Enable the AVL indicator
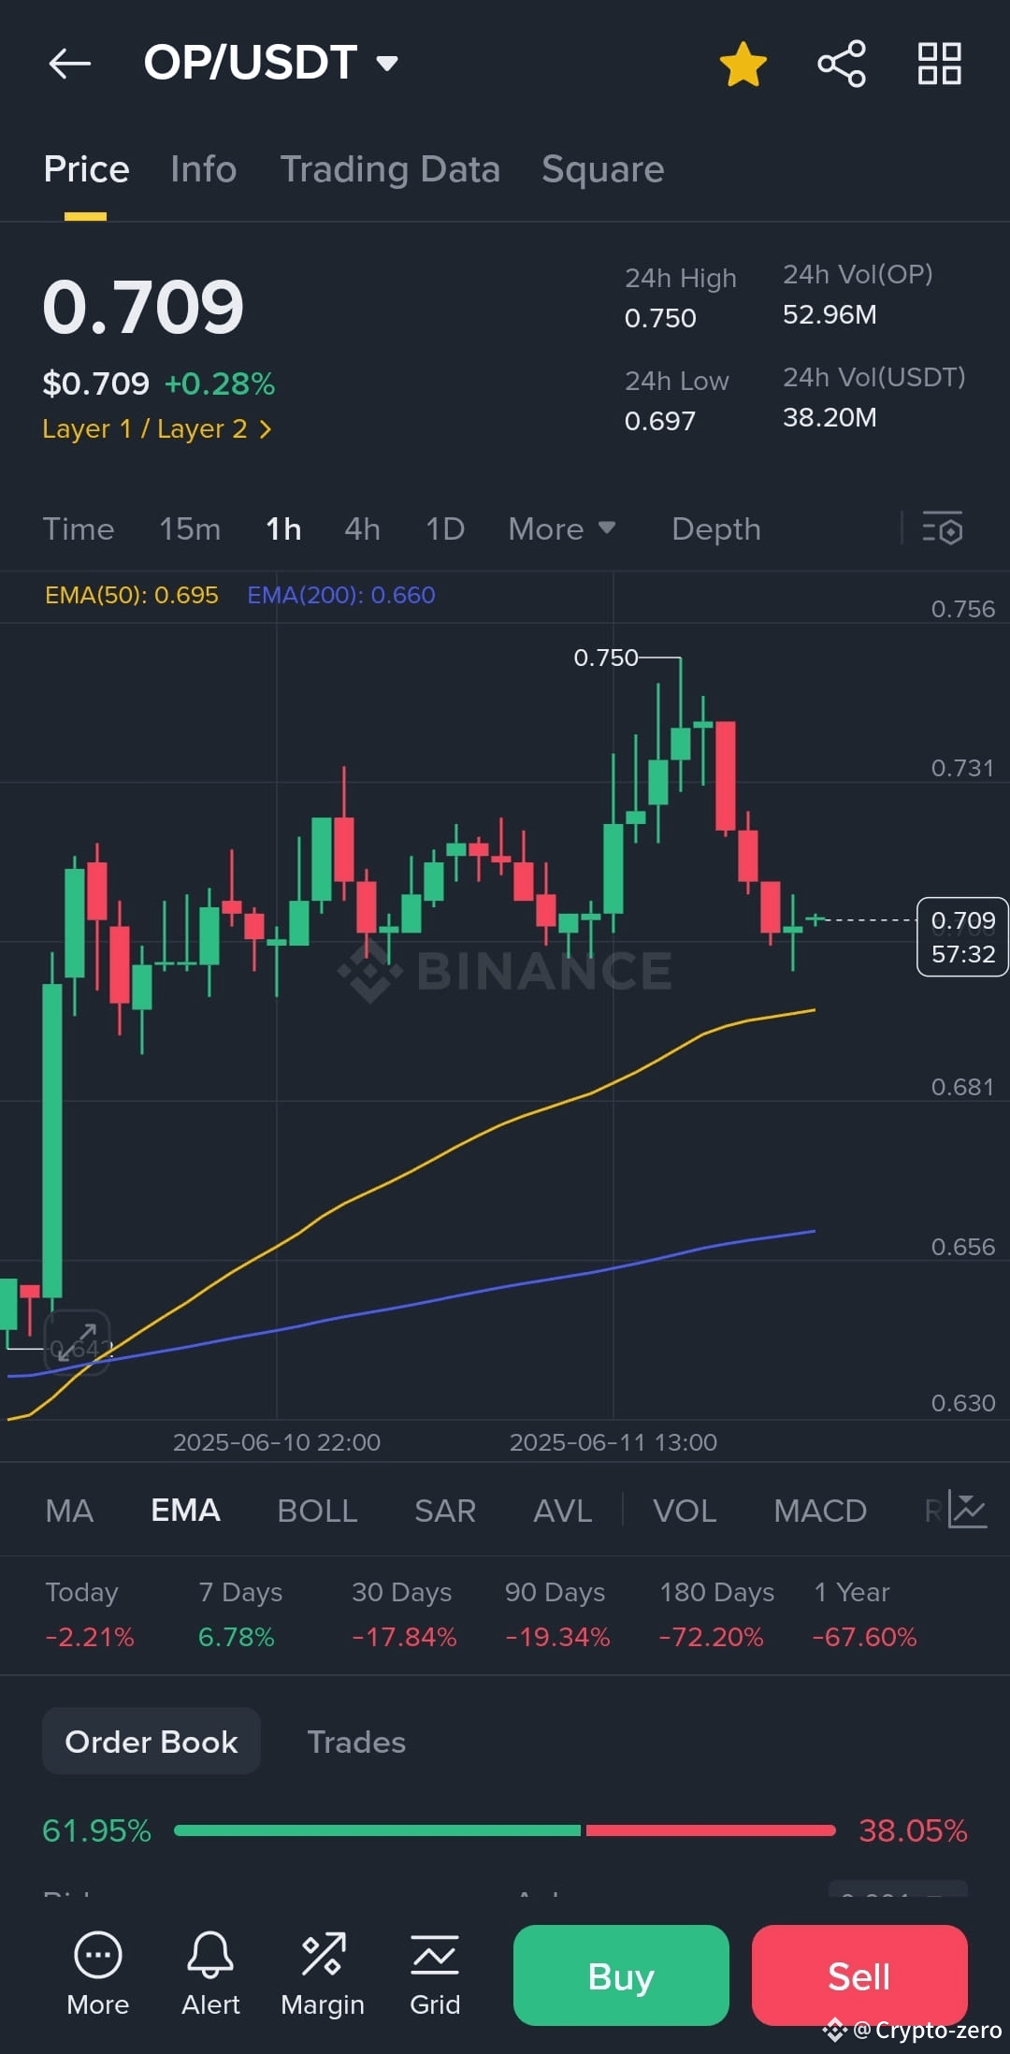 (x=562, y=1511)
